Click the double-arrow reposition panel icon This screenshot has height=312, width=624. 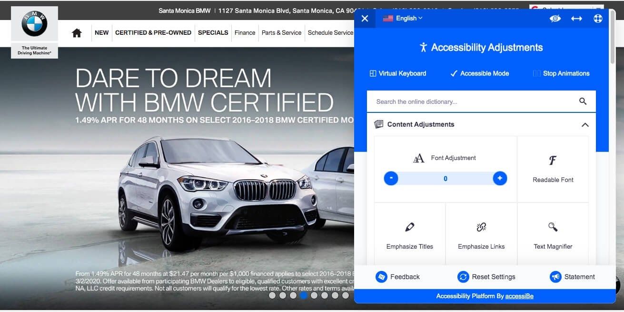pos(576,19)
